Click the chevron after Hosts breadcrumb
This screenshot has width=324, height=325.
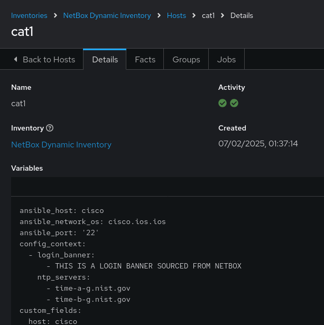(x=194, y=15)
